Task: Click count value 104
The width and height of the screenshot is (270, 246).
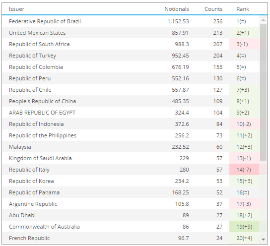Action: coord(218,113)
